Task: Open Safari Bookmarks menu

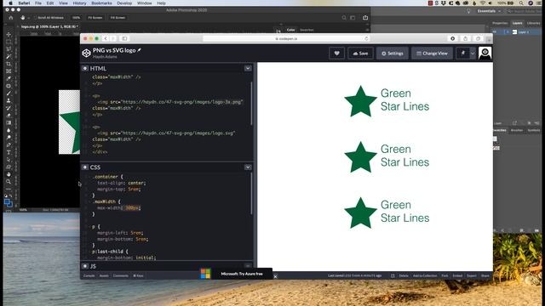Action: pyautogui.click(x=101, y=3)
